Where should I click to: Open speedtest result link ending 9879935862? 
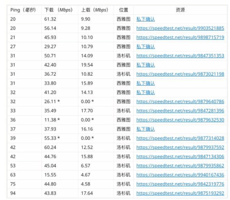pyautogui.click(x=180, y=166)
